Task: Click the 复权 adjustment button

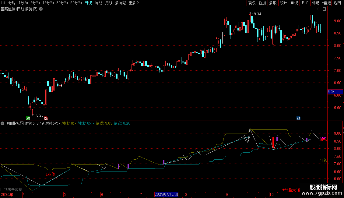Action: pyautogui.click(x=252, y=3)
